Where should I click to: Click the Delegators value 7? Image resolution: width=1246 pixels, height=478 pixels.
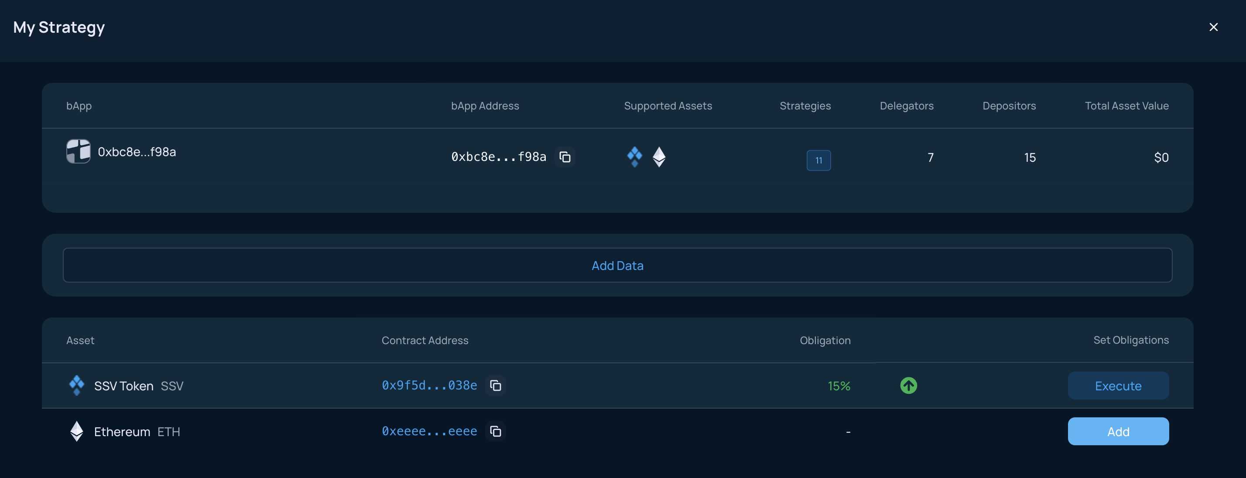point(930,157)
